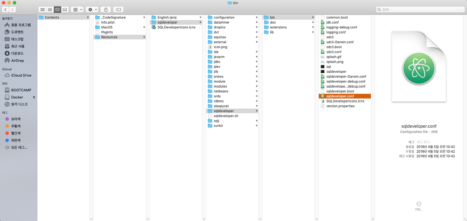
Task: Select the sdcli-Darwin.conf file
Action: pyautogui.click(x=345, y=42)
